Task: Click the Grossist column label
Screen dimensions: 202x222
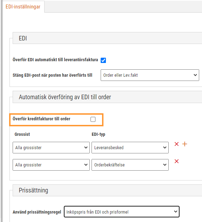Action: (x=22, y=134)
